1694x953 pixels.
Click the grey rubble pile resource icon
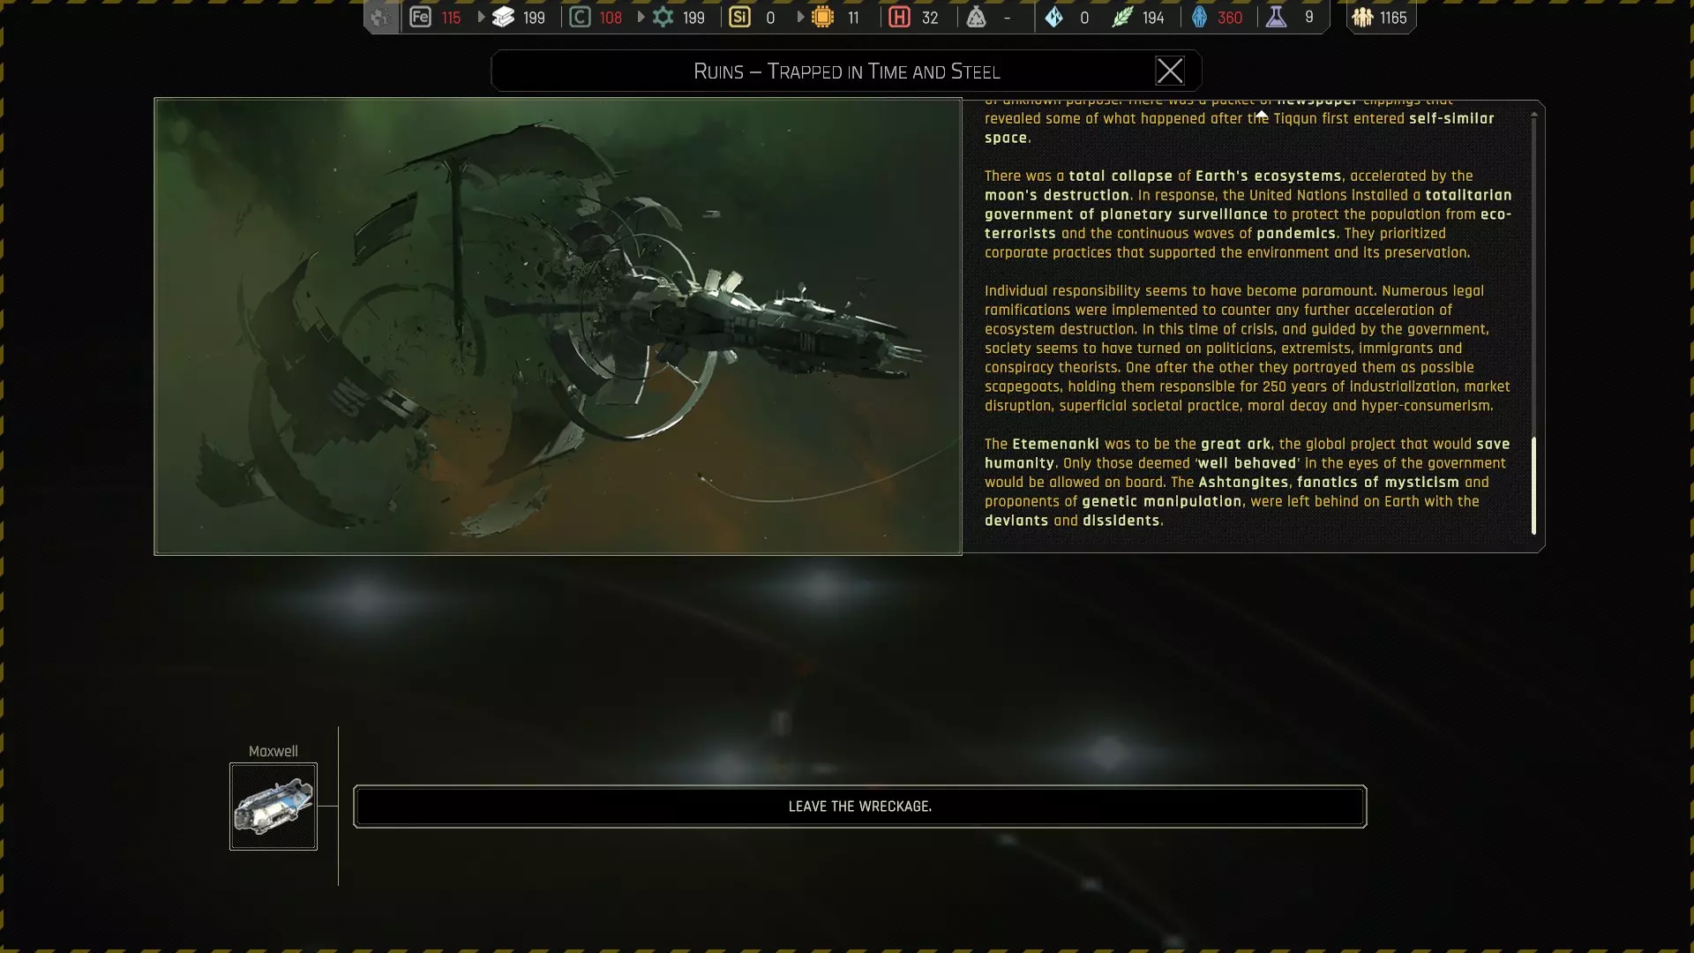pyautogui.click(x=976, y=17)
